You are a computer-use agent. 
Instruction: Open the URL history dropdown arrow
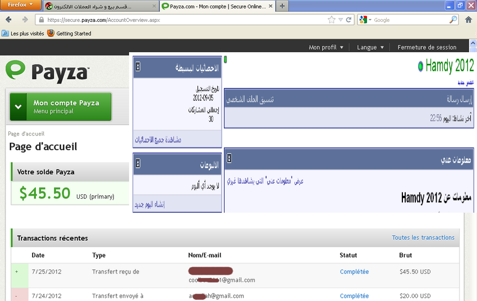[341, 20]
